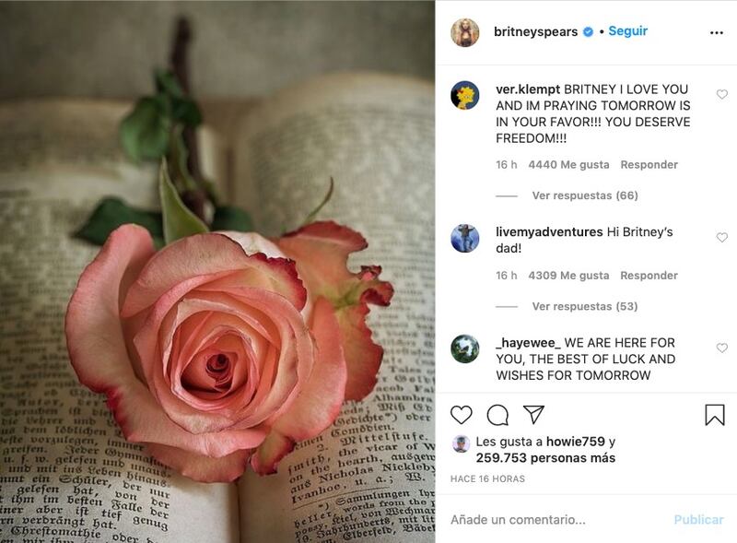Open comment bubble icon below post
The height and width of the screenshot is (543, 737).
(x=497, y=415)
